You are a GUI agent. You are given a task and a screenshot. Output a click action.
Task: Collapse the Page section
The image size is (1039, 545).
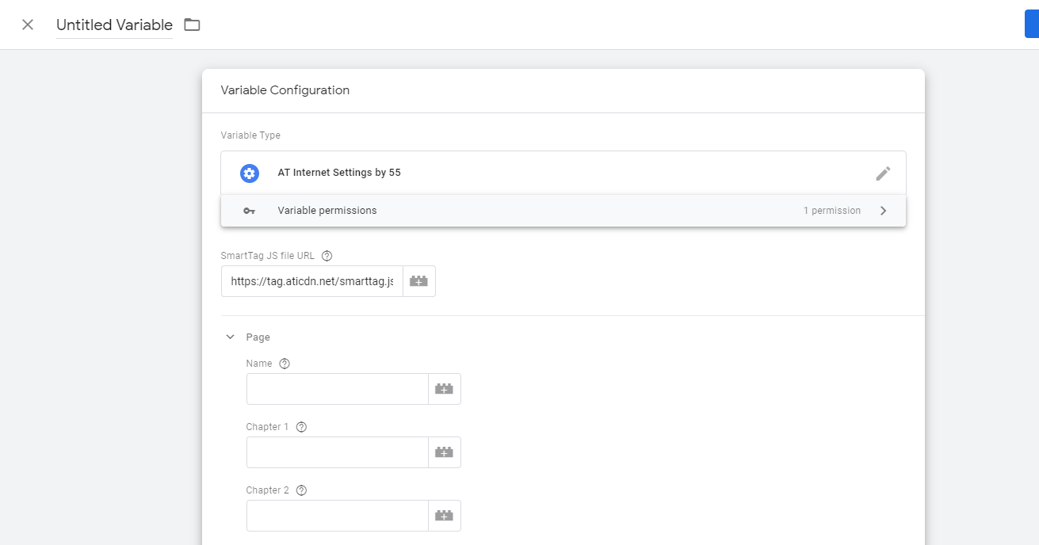tap(231, 337)
